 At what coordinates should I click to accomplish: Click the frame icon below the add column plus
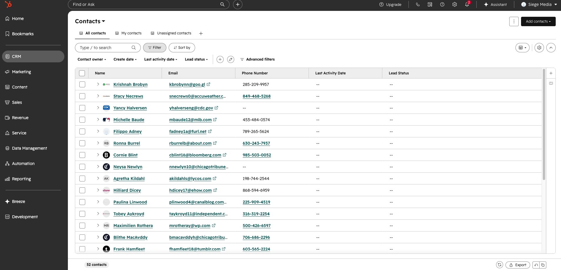[551, 84]
